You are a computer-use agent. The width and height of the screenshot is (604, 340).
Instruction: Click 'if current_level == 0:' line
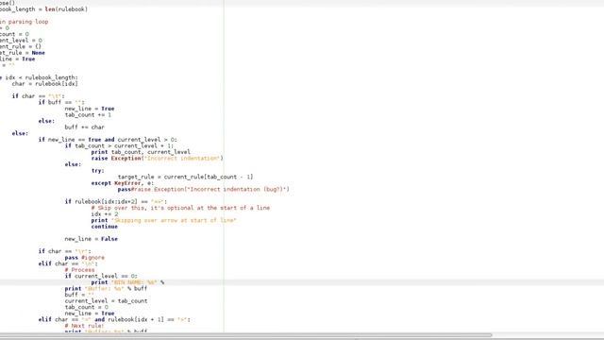(x=101, y=276)
